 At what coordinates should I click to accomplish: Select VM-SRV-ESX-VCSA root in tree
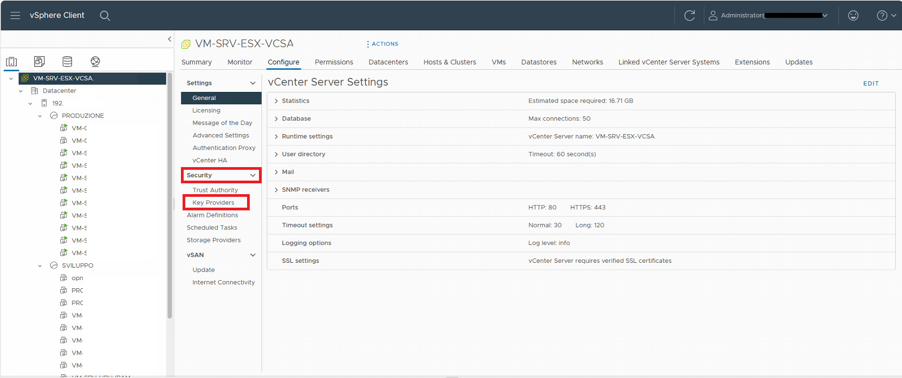[x=63, y=78]
